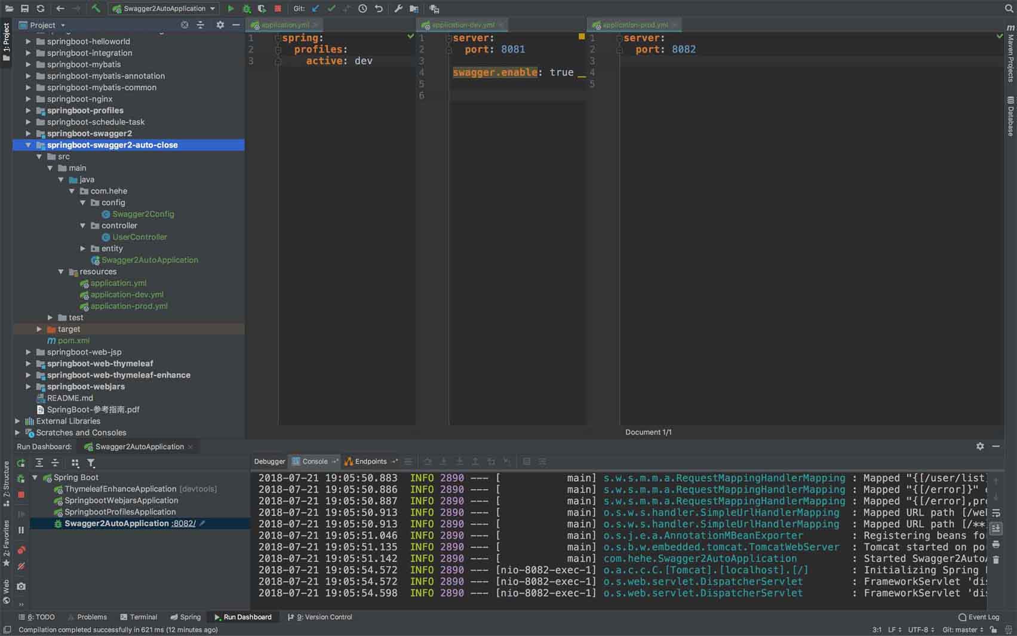This screenshot has height=636, width=1017.
Task: Select pom.xml in the project tree
Action: (x=73, y=340)
